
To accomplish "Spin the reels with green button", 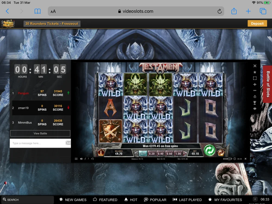I will (209, 150).
